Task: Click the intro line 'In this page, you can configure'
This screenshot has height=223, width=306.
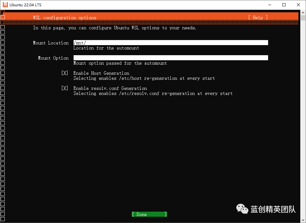Action: [115, 28]
